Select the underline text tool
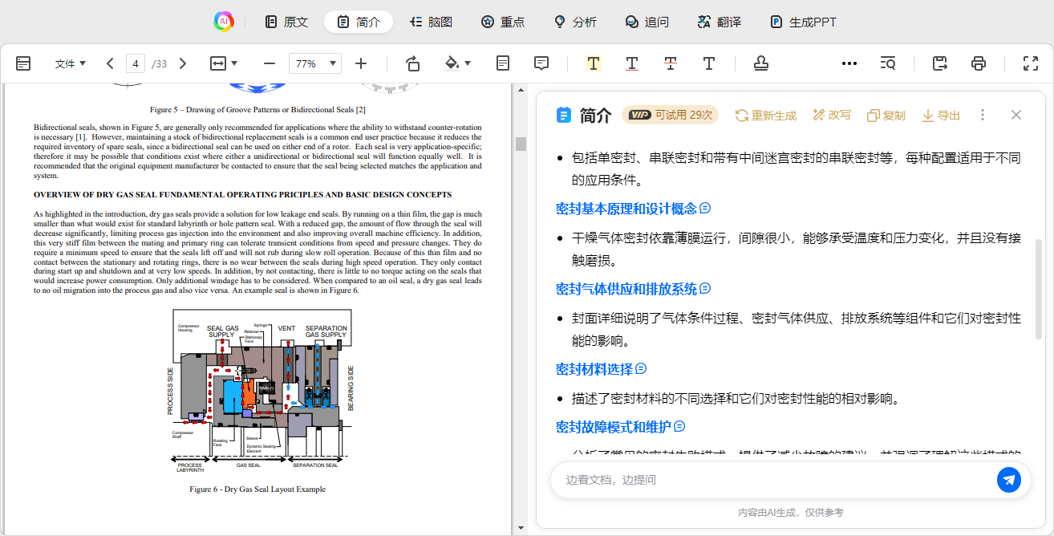 [x=632, y=63]
